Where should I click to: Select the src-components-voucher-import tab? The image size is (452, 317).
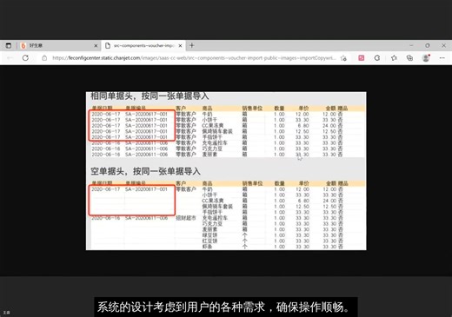(x=143, y=45)
